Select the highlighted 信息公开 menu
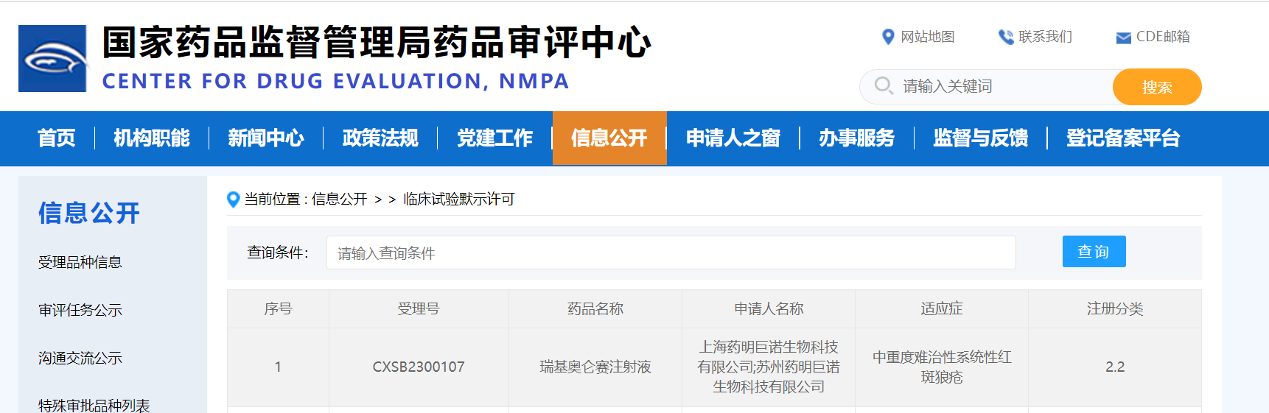 click(x=609, y=138)
